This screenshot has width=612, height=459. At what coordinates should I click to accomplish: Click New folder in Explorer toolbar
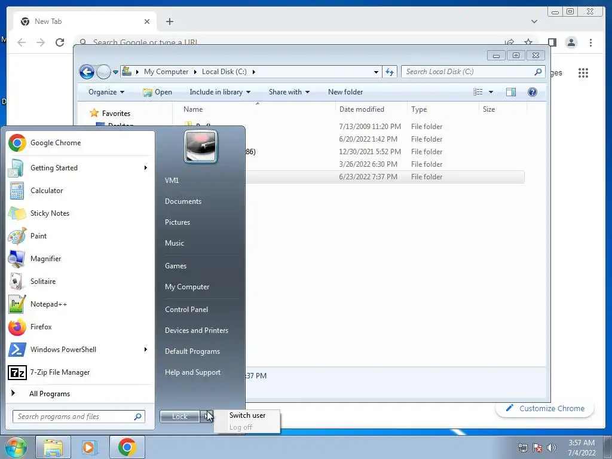coord(345,92)
